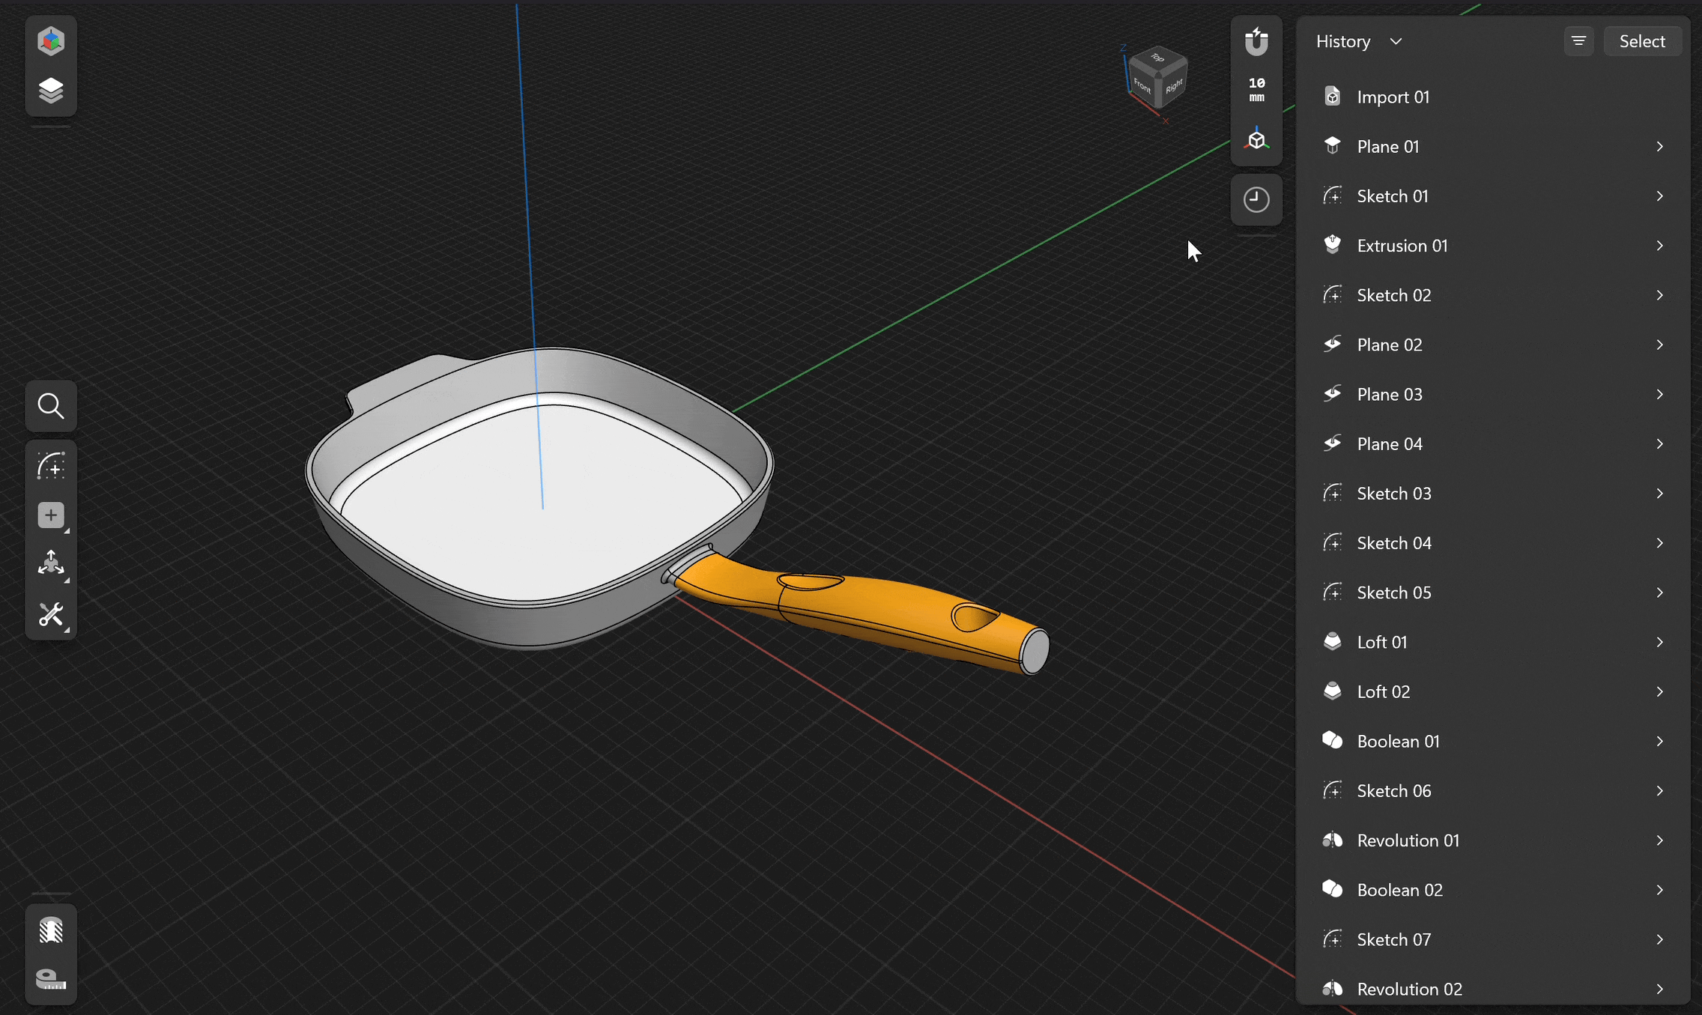Open the history filter options
Screen dimensions: 1702x1015
1578,41
